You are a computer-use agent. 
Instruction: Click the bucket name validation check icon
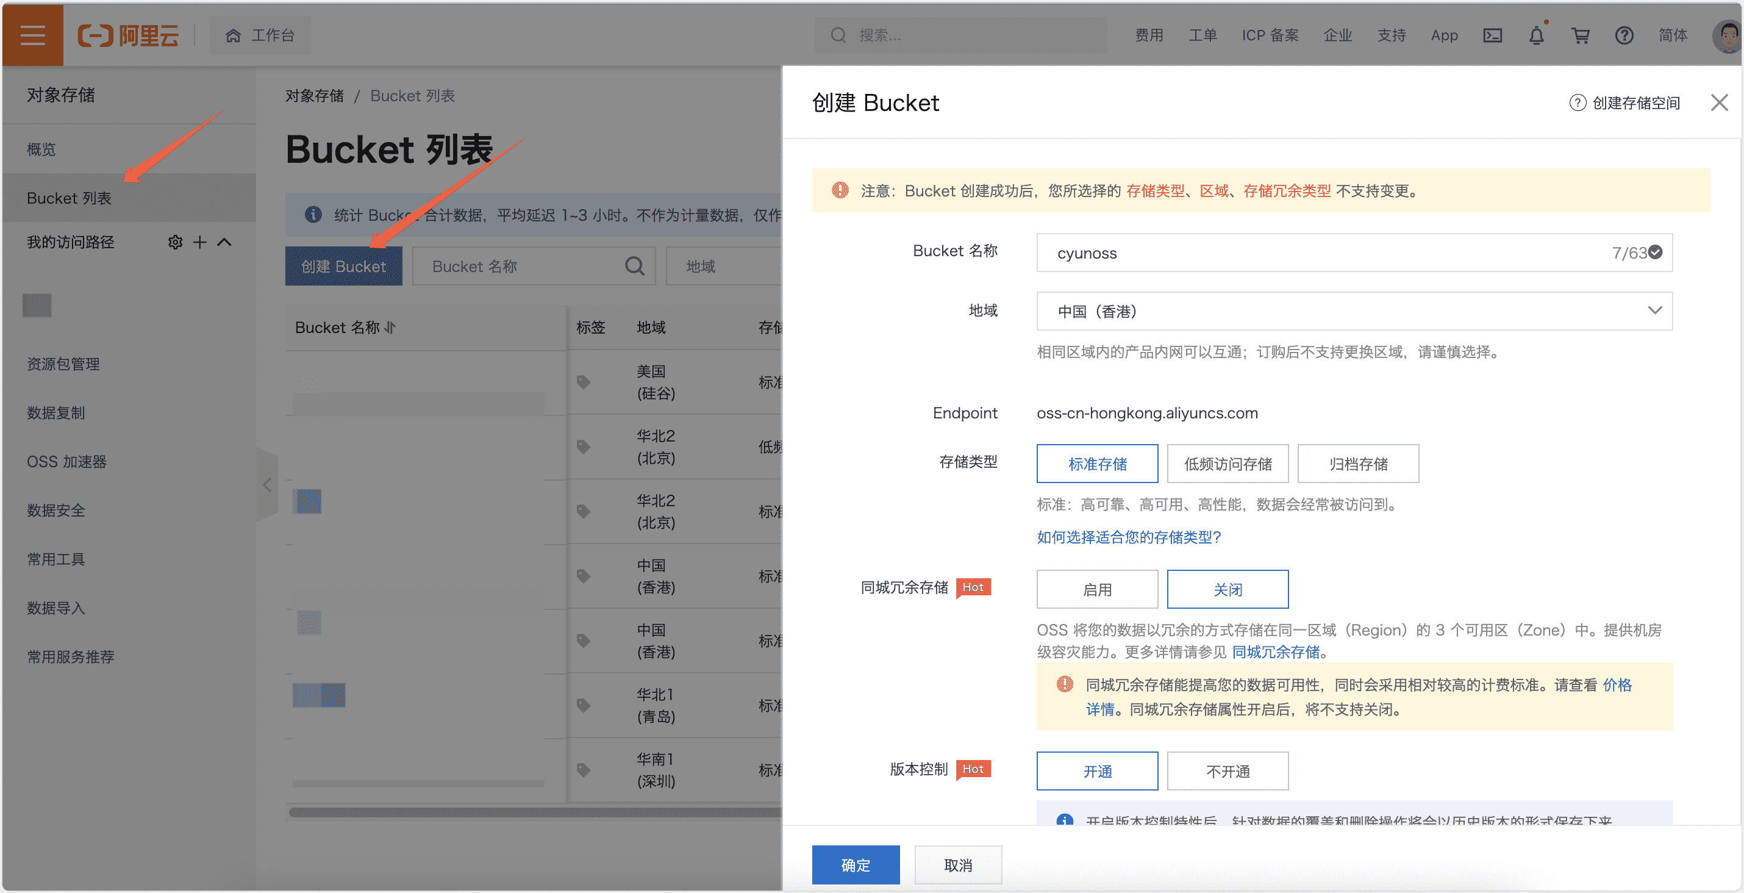pyautogui.click(x=1656, y=252)
